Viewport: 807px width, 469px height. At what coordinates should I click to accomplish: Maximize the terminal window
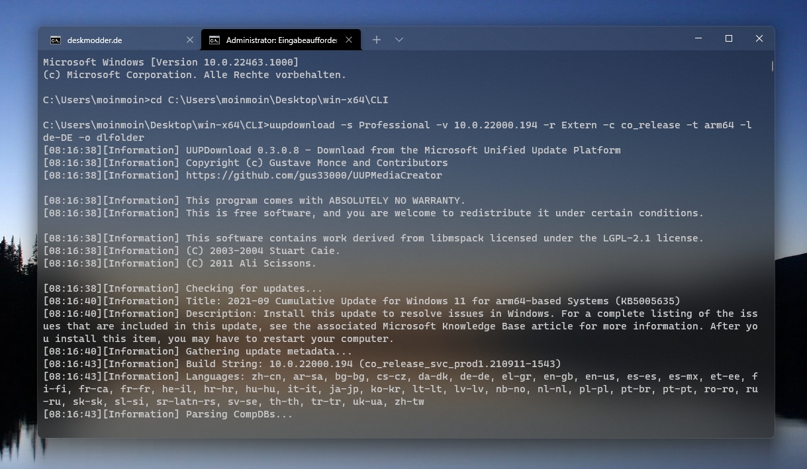(729, 39)
